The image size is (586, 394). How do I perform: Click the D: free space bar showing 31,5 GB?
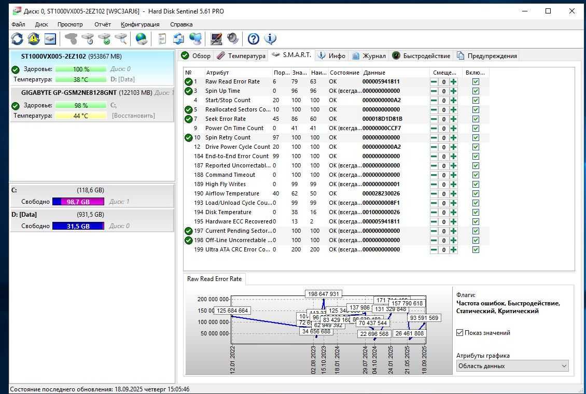(x=78, y=226)
